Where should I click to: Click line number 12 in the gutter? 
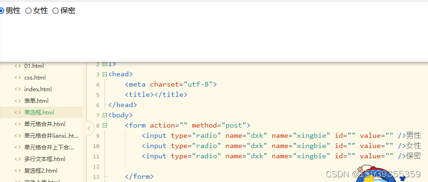96,167
